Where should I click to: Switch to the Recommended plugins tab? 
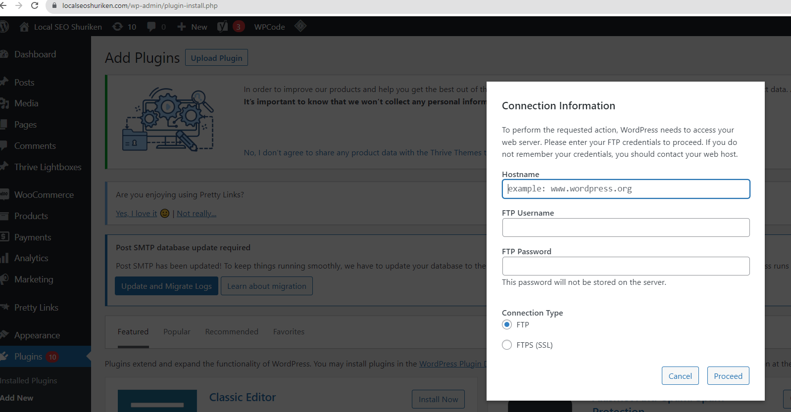(232, 331)
